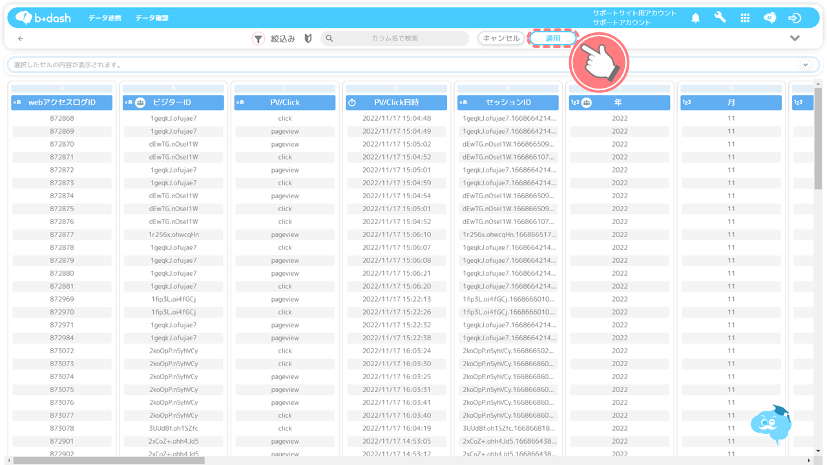This screenshot has width=827, height=465.
Task: Open the notifications bell
Action: point(695,18)
